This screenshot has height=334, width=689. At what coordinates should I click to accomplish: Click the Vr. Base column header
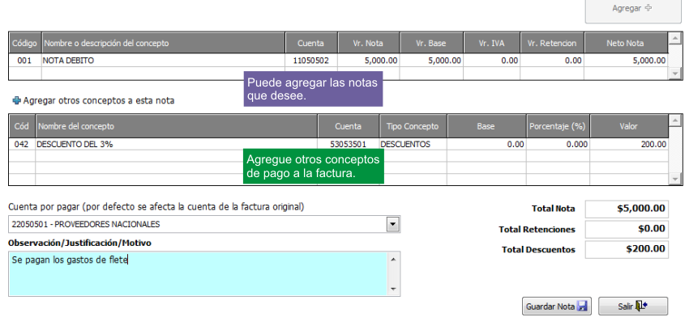(431, 43)
